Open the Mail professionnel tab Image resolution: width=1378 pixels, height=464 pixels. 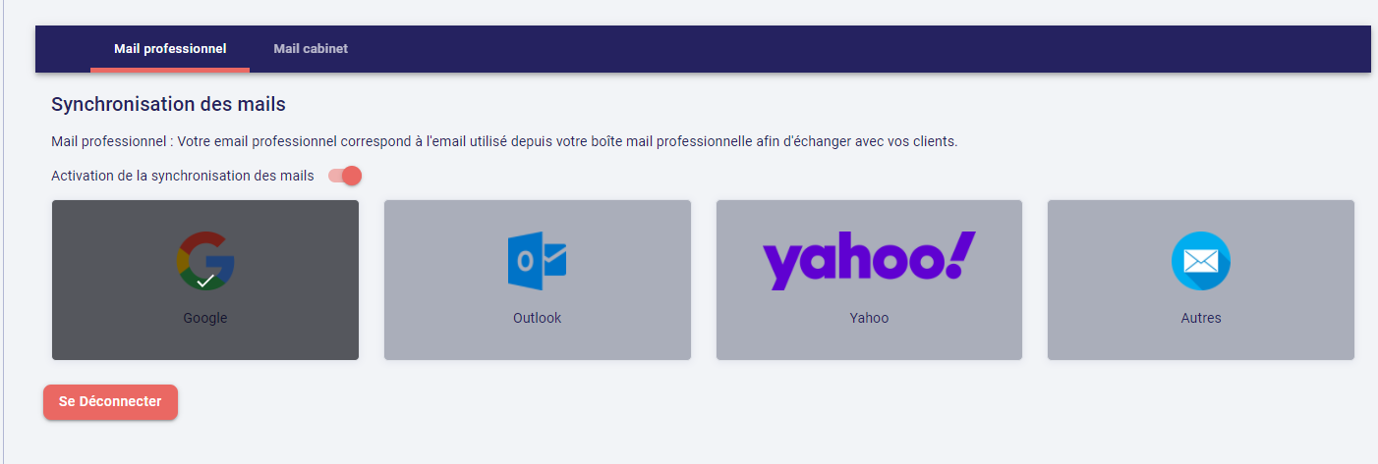point(170,48)
